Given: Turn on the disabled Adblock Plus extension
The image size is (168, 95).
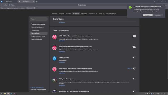Looking at the screenshot, I should (134, 68).
